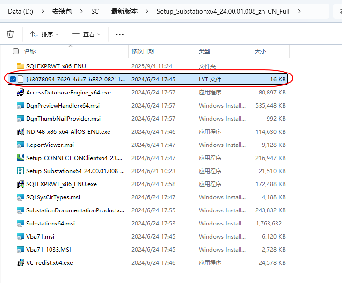
Task: Click Setup_Substationx64_24.00.01.008_zh-CN_Full breadcrumb
Action: (223, 11)
